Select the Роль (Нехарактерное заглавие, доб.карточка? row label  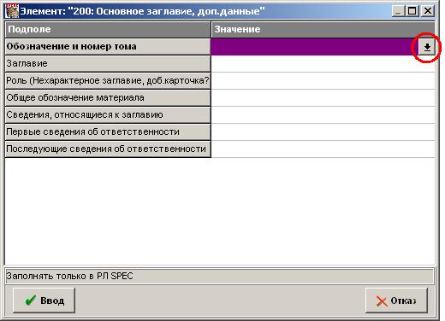point(108,80)
